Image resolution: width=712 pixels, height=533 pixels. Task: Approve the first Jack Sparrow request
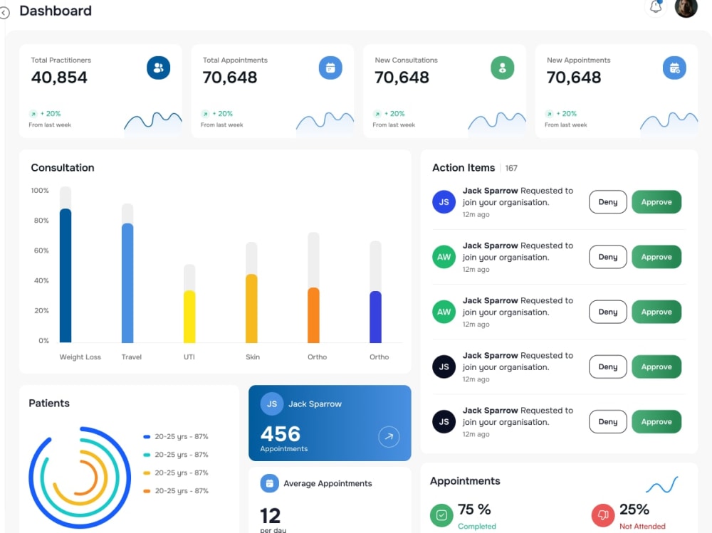[x=656, y=202]
